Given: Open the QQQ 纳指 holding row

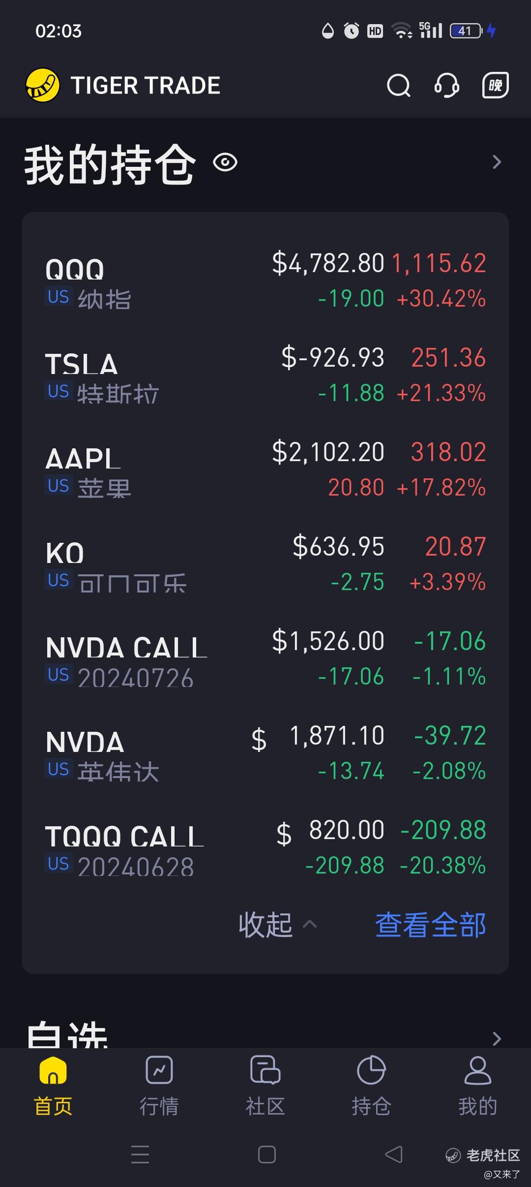Looking at the screenshot, I should pos(265,281).
